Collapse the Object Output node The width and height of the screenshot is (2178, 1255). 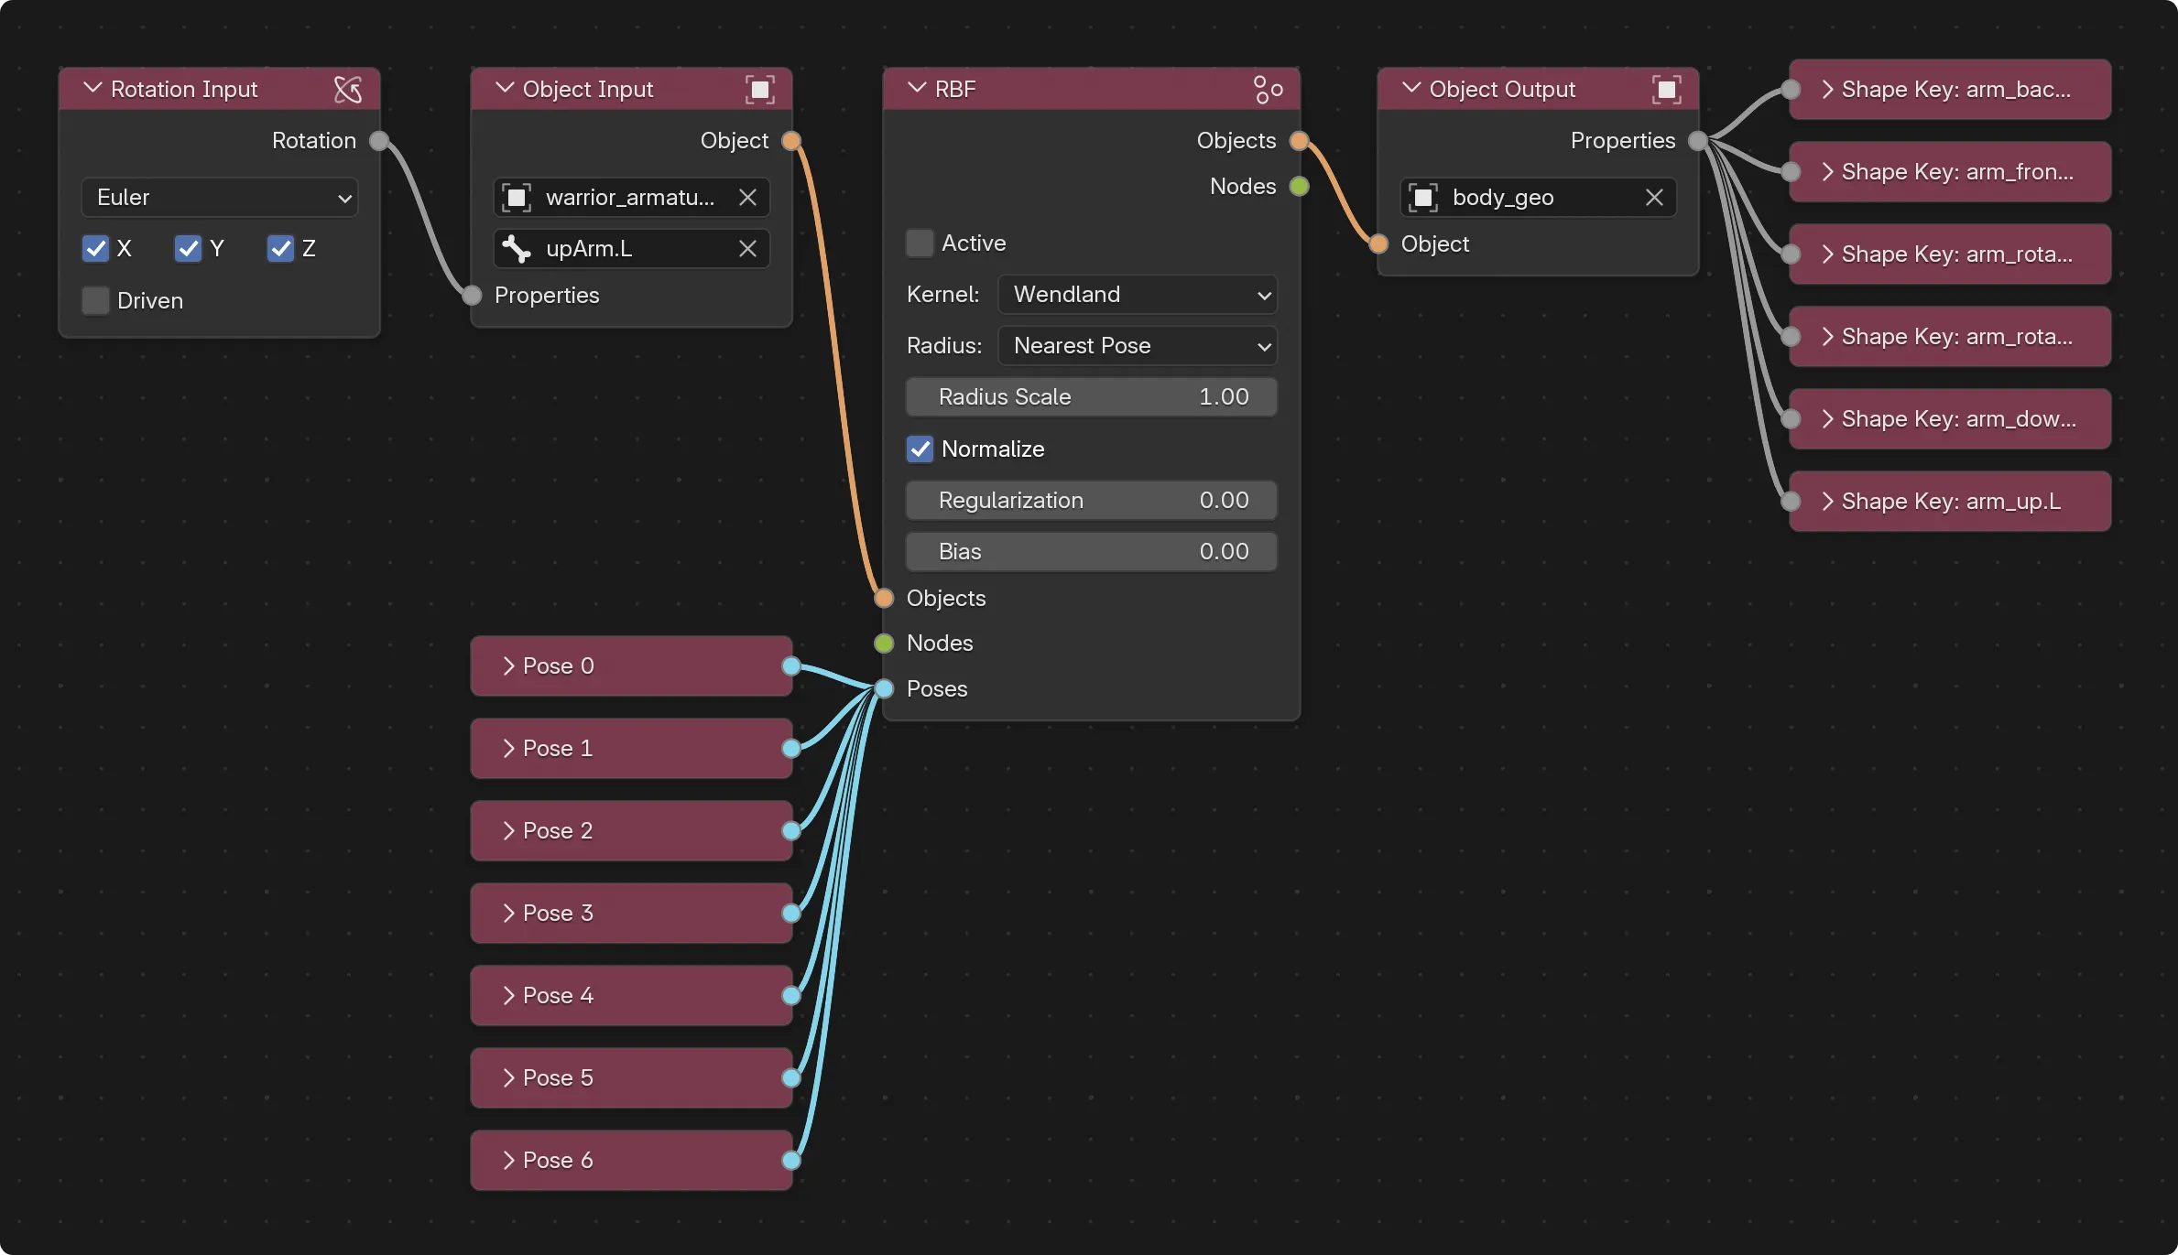[1411, 88]
